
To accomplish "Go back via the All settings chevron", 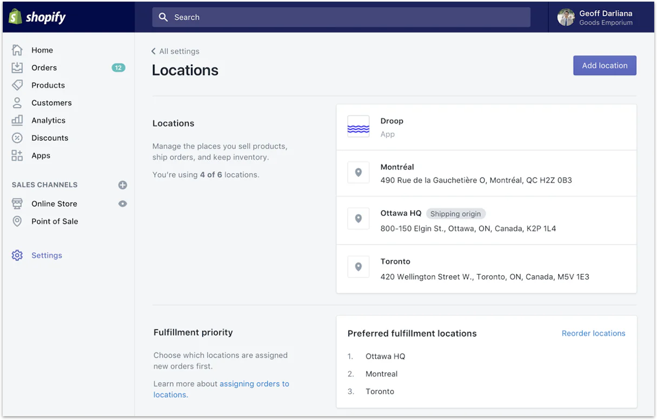I will click(x=154, y=51).
